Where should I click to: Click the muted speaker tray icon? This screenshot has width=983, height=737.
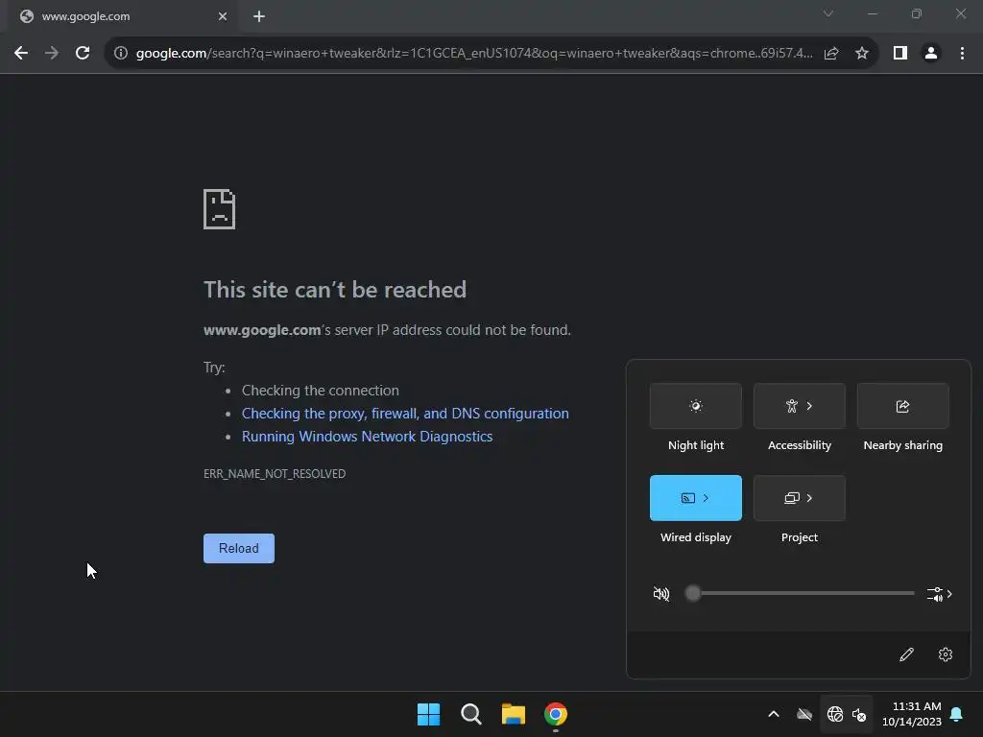859,714
